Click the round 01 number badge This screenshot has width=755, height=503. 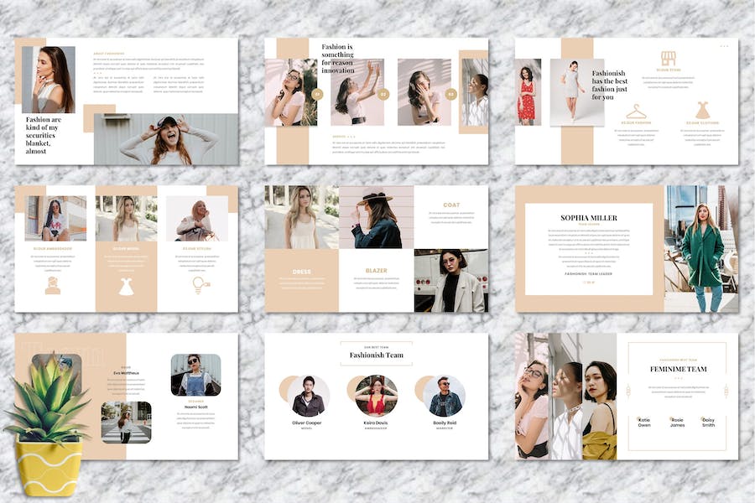317,95
